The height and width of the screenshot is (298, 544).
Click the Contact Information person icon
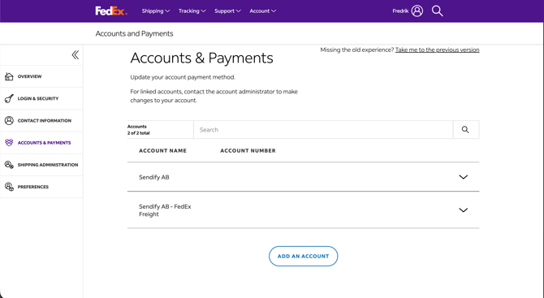[9, 120]
